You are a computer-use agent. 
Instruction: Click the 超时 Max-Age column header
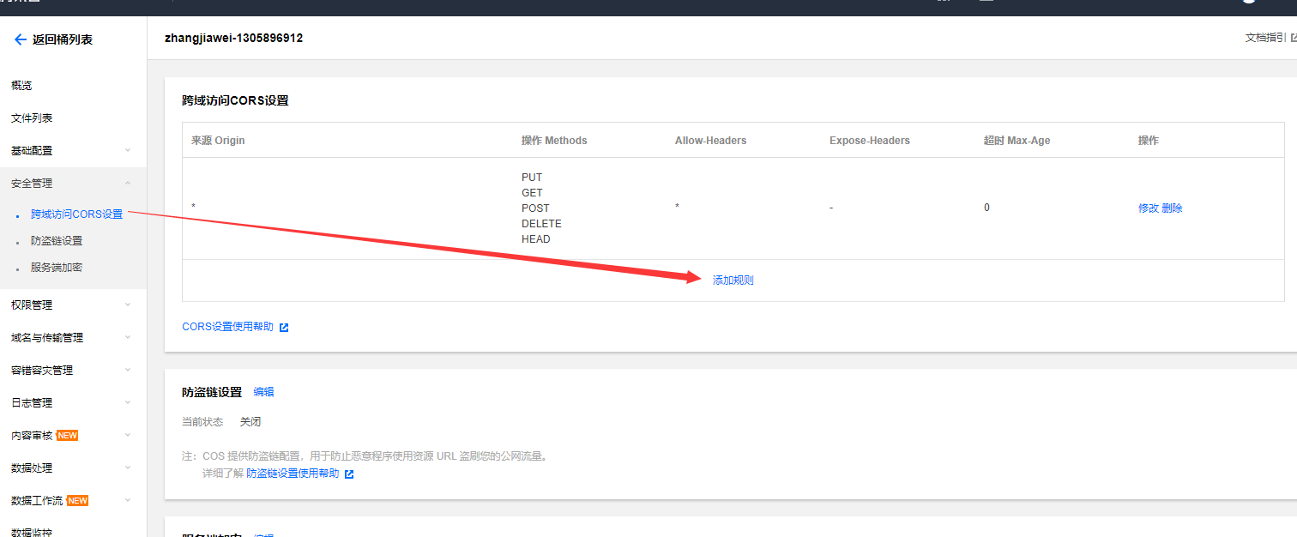pos(1016,141)
